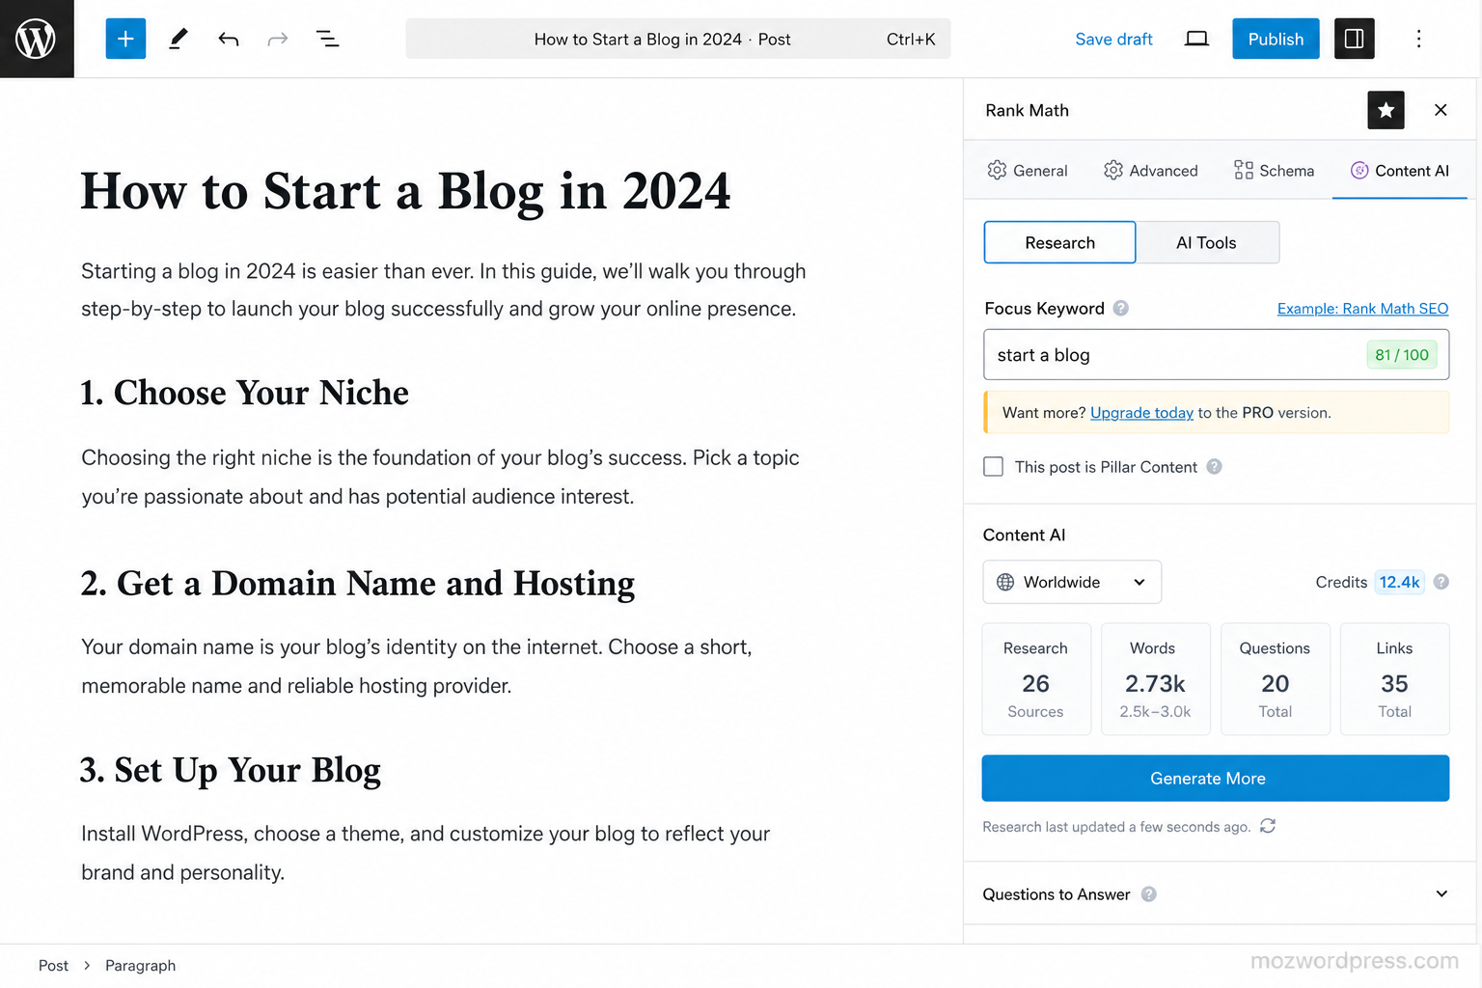Click the intro paragraph about starting a blog

[444, 289]
